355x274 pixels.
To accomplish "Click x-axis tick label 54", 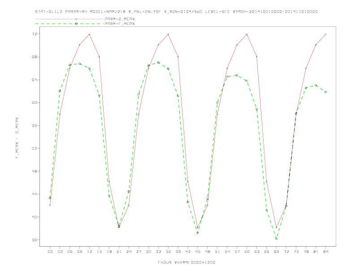I will coord(227,252).
